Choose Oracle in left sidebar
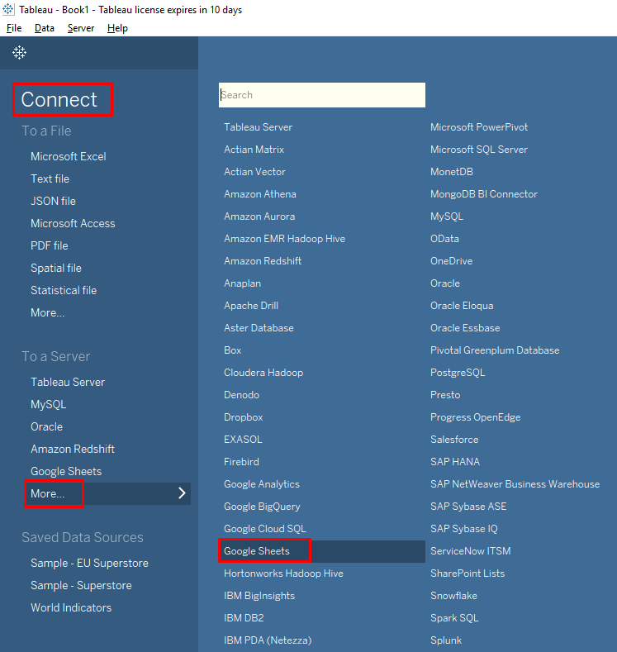This screenshot has height=652, width=617. click(47, 426)
